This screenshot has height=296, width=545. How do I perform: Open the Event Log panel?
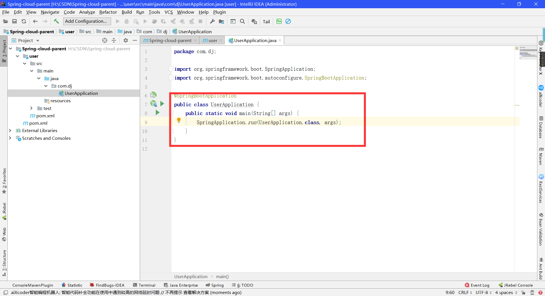tap(477, 285)
